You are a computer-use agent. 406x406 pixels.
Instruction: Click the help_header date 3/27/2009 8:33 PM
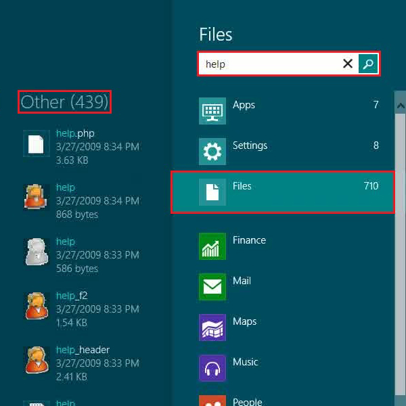(97, 363)
